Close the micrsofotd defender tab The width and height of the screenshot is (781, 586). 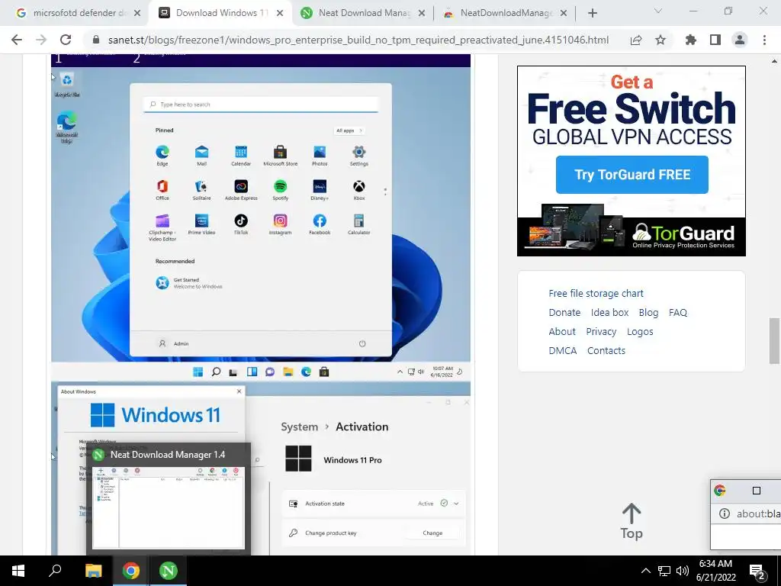click(137, 13)
